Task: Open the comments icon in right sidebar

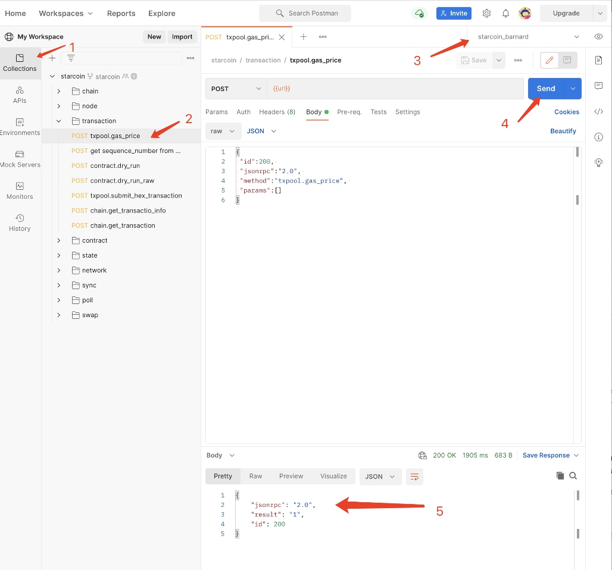Action: pyautogui.click(x=598, y=86)
